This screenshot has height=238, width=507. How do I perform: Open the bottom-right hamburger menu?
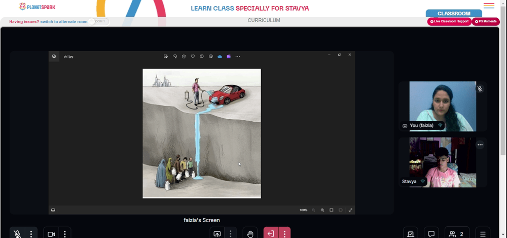tap(483, 234)
